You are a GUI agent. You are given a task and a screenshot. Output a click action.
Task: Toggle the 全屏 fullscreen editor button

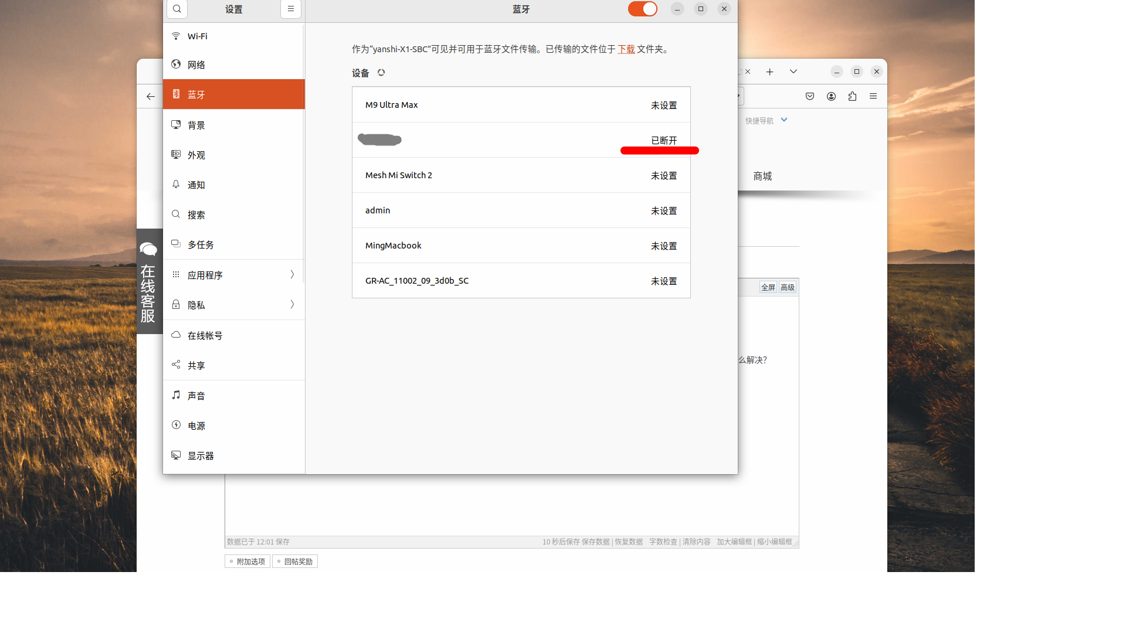tap(768, 287)
